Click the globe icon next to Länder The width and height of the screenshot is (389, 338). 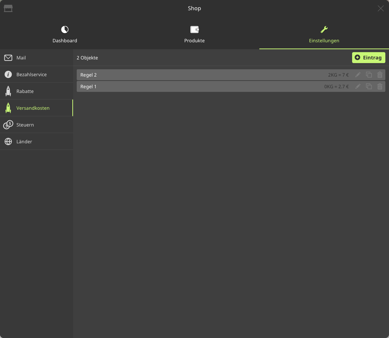(8, 141)
